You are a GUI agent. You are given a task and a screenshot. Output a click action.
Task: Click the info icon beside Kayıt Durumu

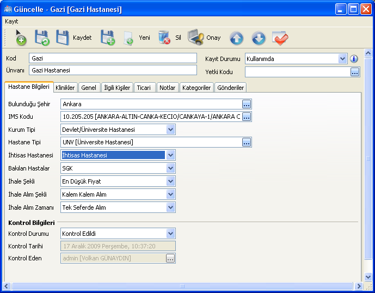[354, 59]
